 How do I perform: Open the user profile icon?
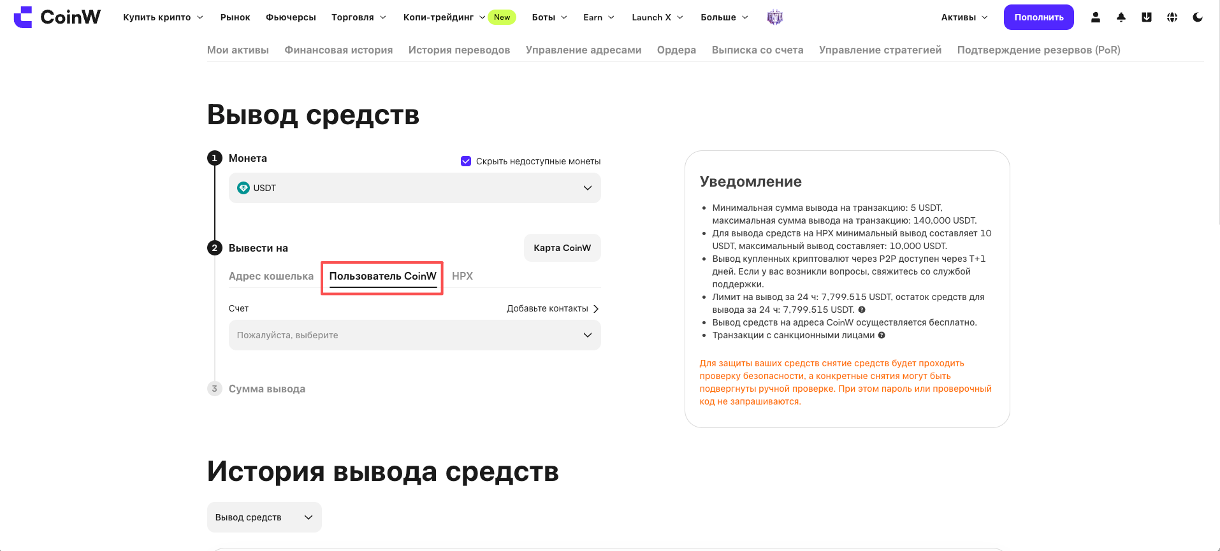tap(1095, 17)
